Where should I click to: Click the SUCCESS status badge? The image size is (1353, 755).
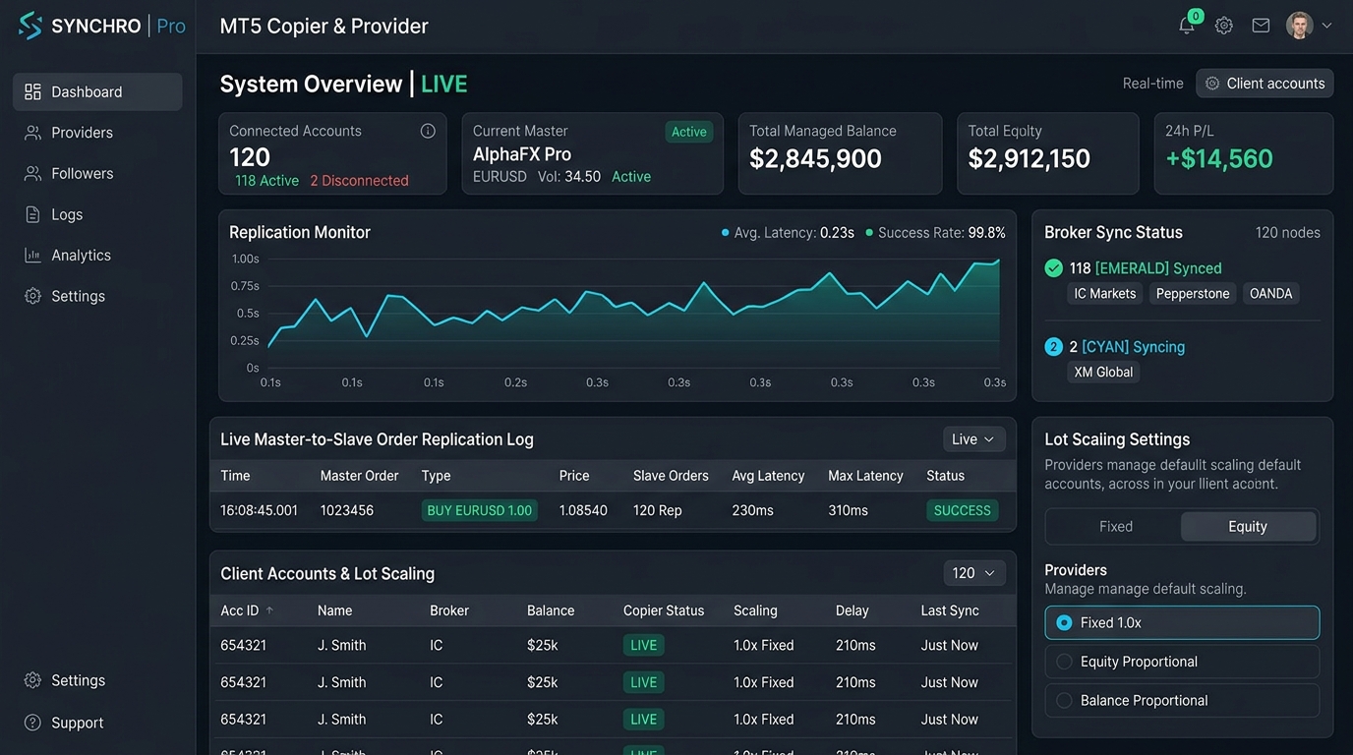pyautogui.click(x=962, y=510)
